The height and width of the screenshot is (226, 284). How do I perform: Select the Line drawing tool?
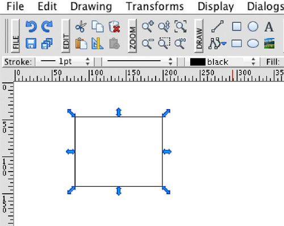pos(218,27)
